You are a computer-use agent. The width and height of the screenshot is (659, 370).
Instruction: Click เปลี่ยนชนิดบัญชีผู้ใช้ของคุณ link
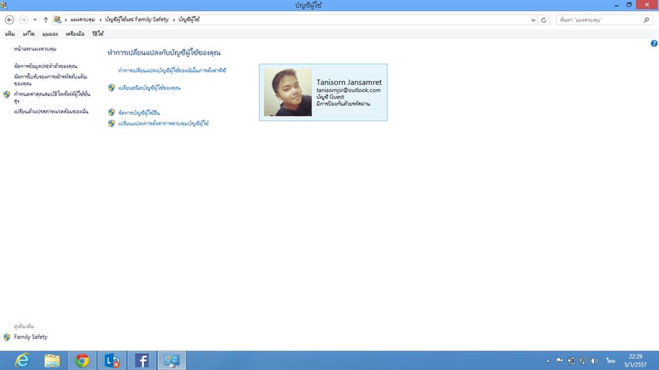pyautogui.click(x=149, y=88)
